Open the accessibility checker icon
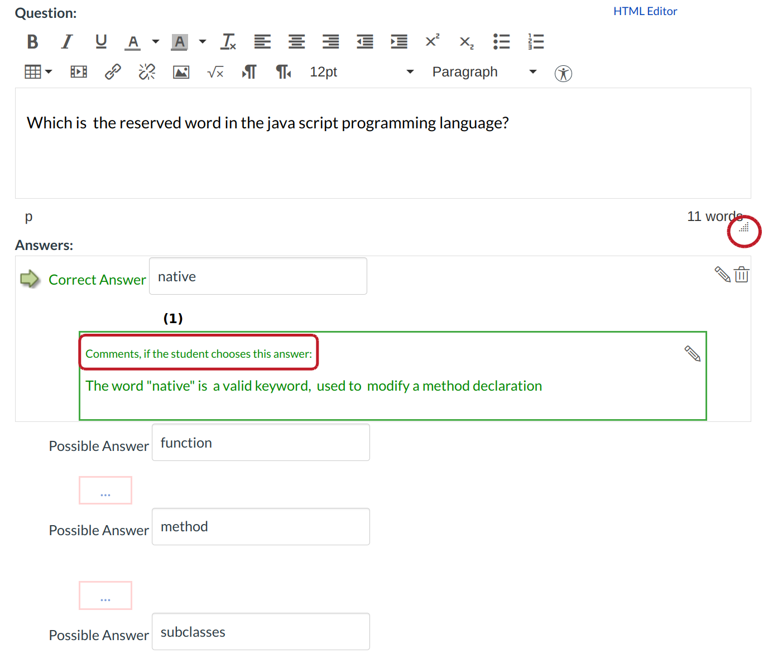768x663 pixels. click(563, 73)
